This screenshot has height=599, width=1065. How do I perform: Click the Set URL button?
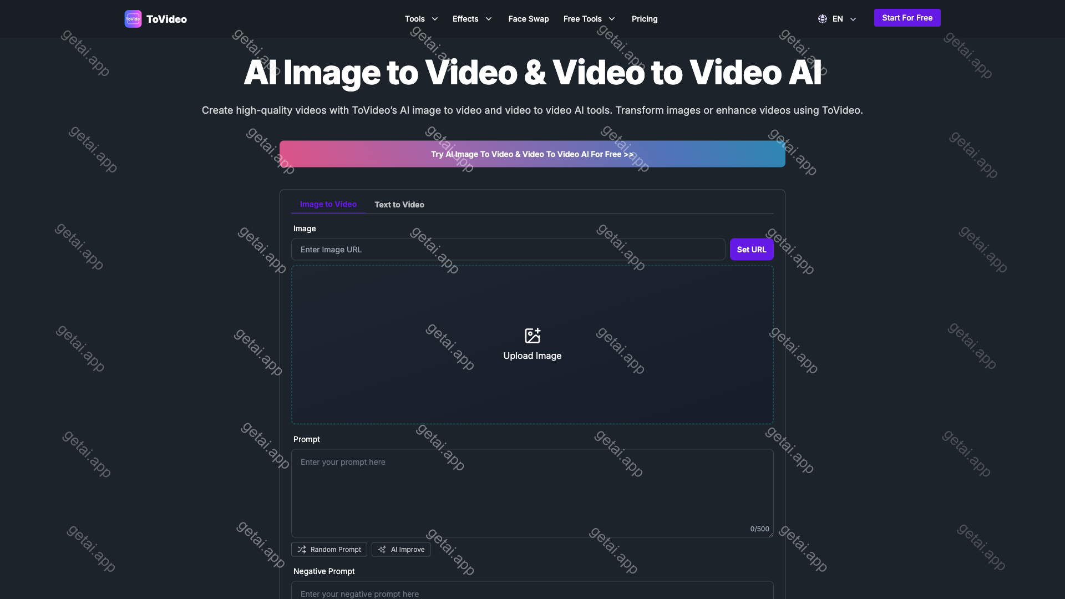[752, 250]
